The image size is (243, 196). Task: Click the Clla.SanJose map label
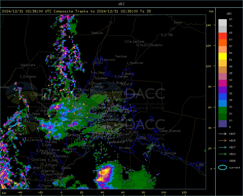134,42
